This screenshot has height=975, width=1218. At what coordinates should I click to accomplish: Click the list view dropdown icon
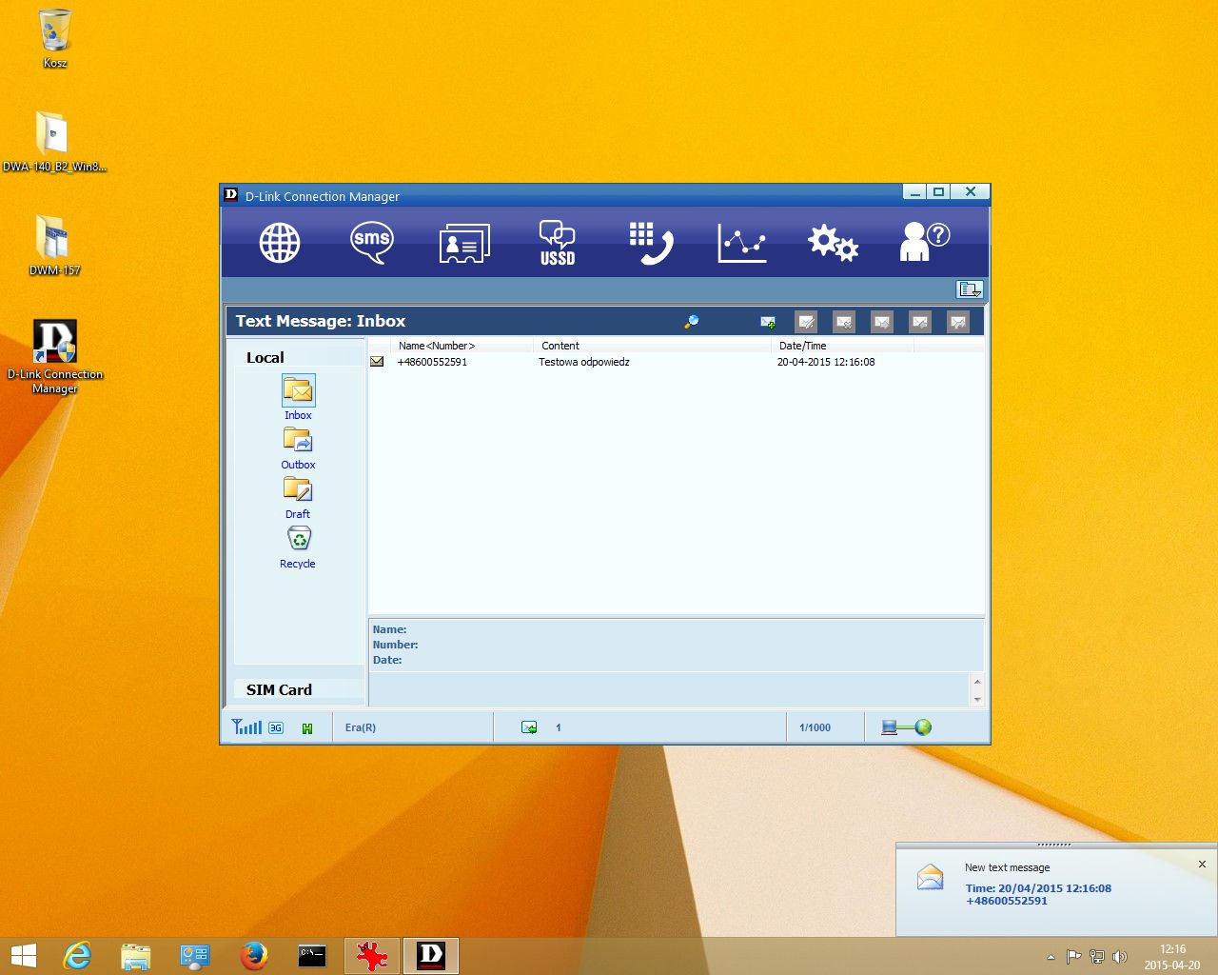point(970,289)
